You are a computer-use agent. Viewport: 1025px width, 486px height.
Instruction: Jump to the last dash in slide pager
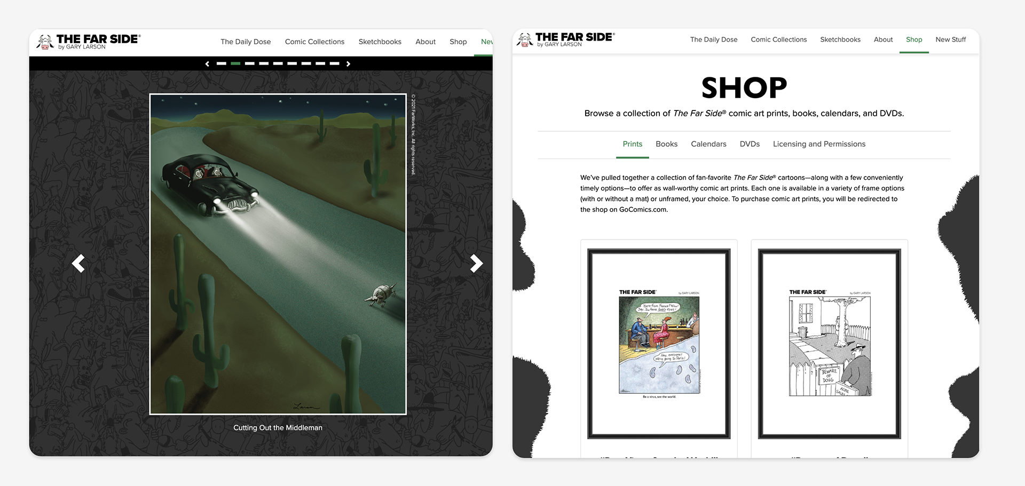tap(334, 63)
